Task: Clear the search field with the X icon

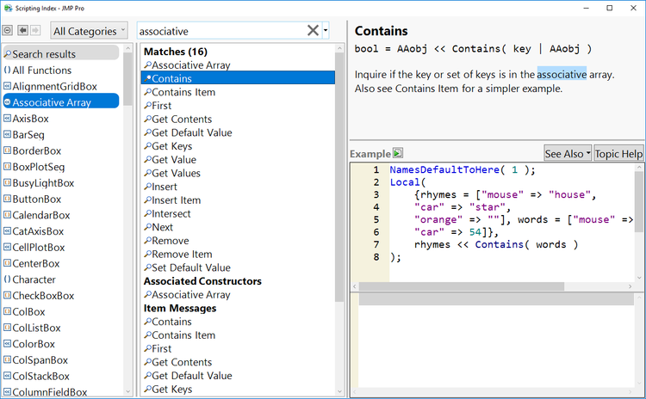Action: (314, 31)
